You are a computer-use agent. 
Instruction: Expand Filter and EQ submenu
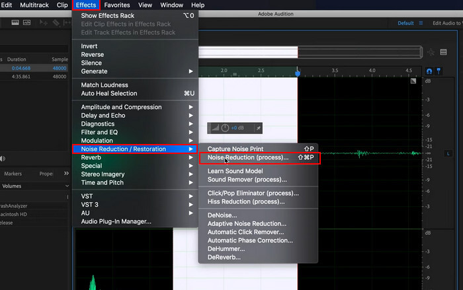[135, 132]
